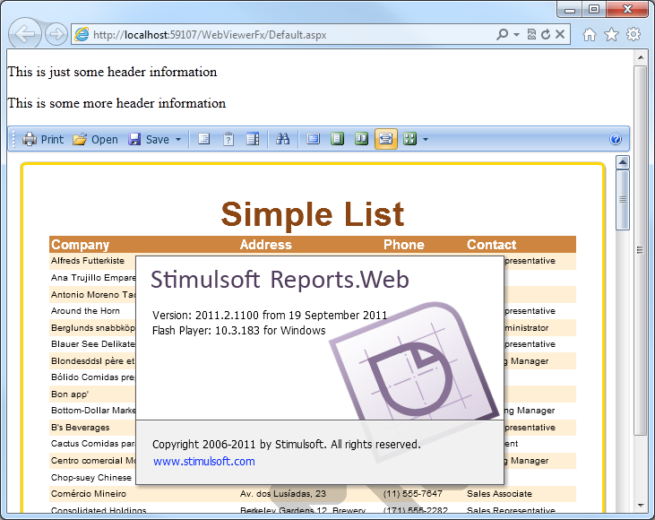Open a report with the Open button

(x=95, y=139)
